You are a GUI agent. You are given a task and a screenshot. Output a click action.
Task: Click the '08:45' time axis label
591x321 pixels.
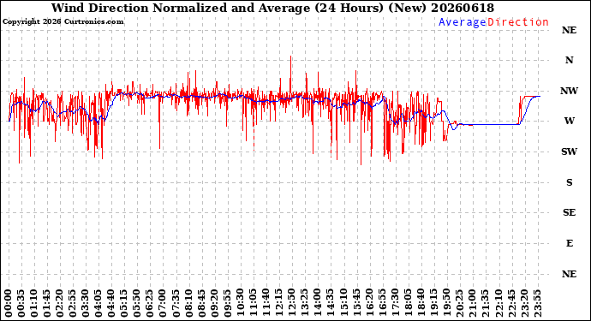(x=201, y=304)
